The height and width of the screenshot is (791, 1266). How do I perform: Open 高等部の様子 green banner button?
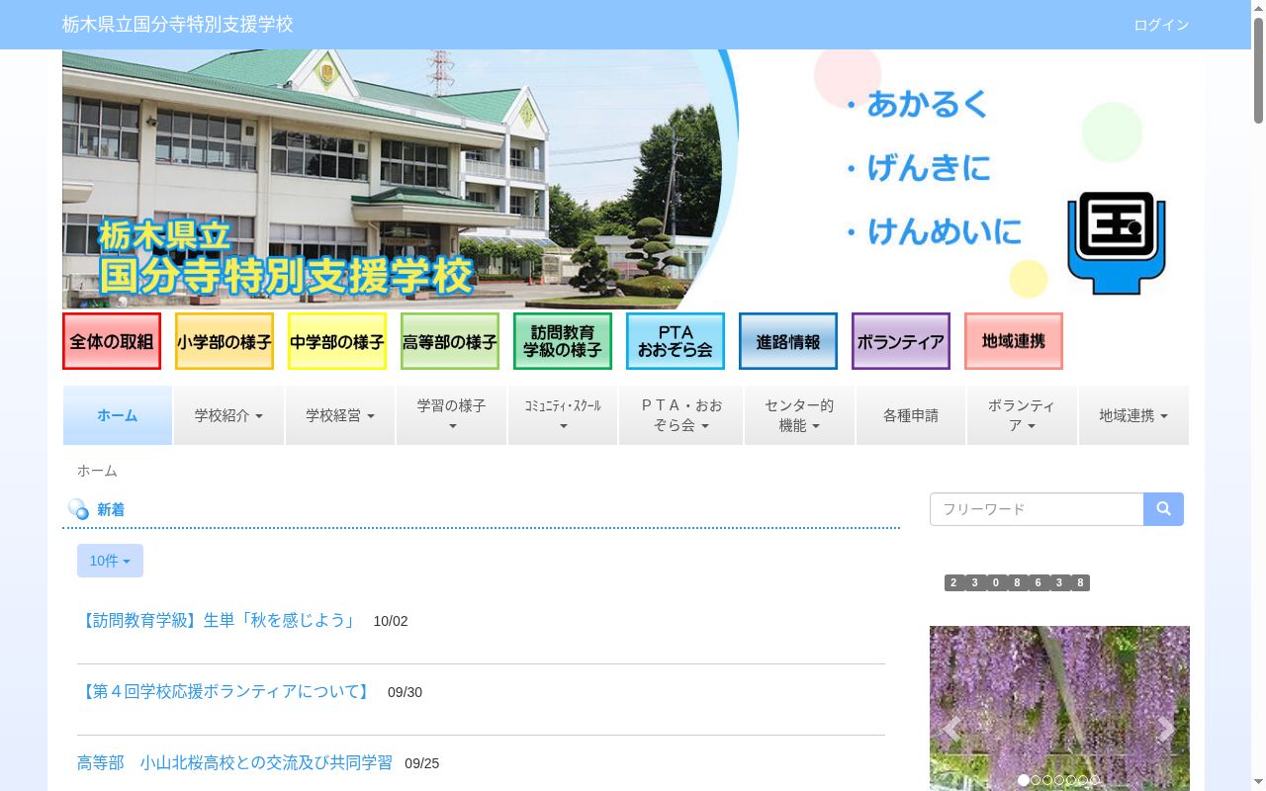(450, 341)
